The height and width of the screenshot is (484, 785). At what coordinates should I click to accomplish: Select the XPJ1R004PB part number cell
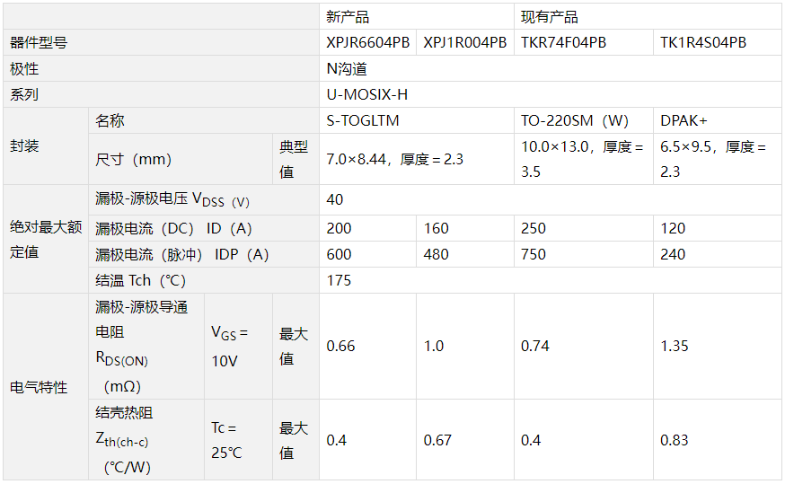(x=465, y=42)
